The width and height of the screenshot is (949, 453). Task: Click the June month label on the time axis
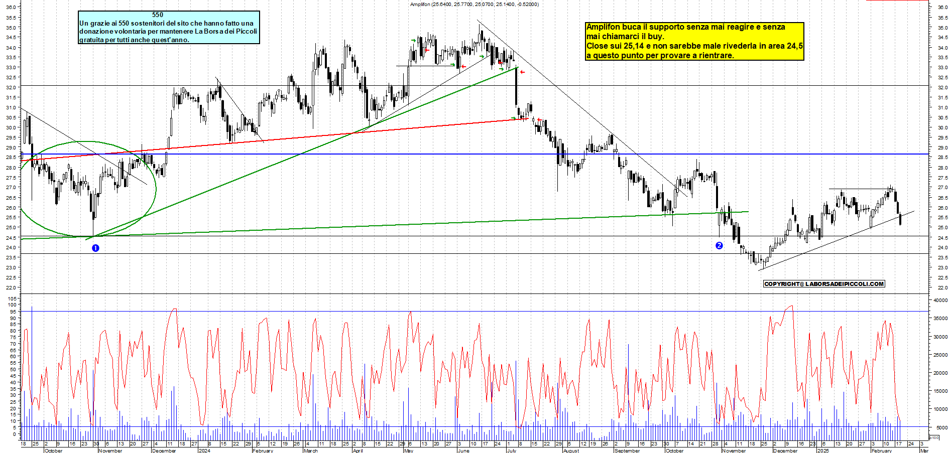click(x=464, y=450)
